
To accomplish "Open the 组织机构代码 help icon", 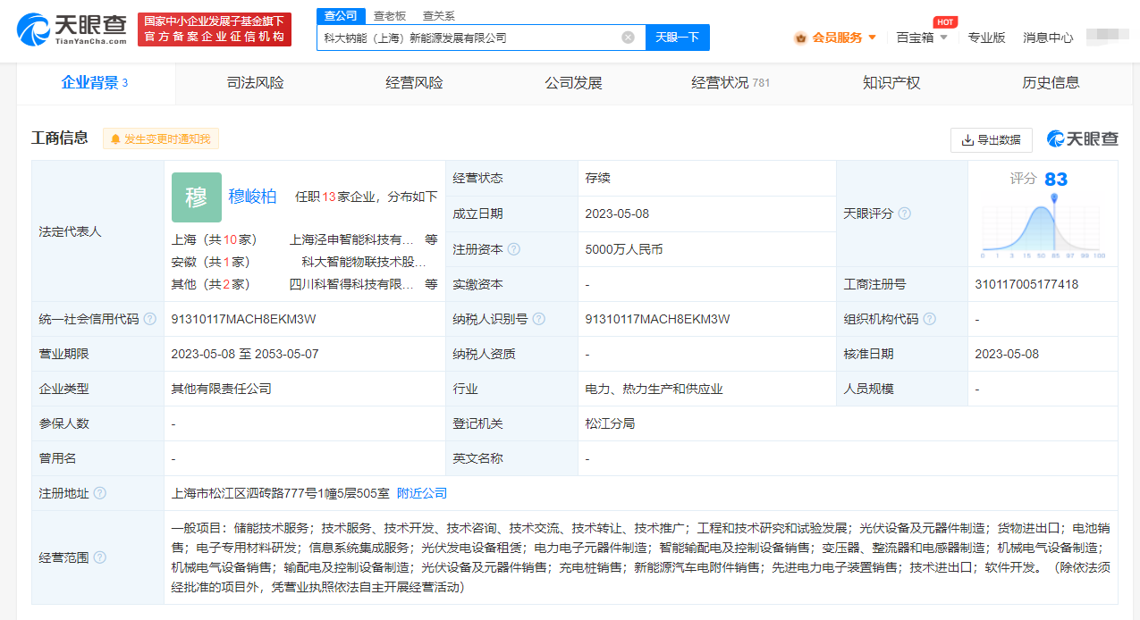I will (930, 319).
